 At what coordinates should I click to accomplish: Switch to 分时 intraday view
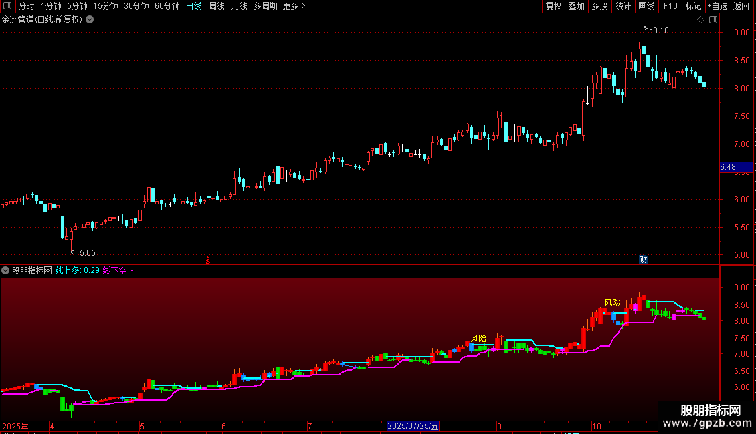coord(27,6)
